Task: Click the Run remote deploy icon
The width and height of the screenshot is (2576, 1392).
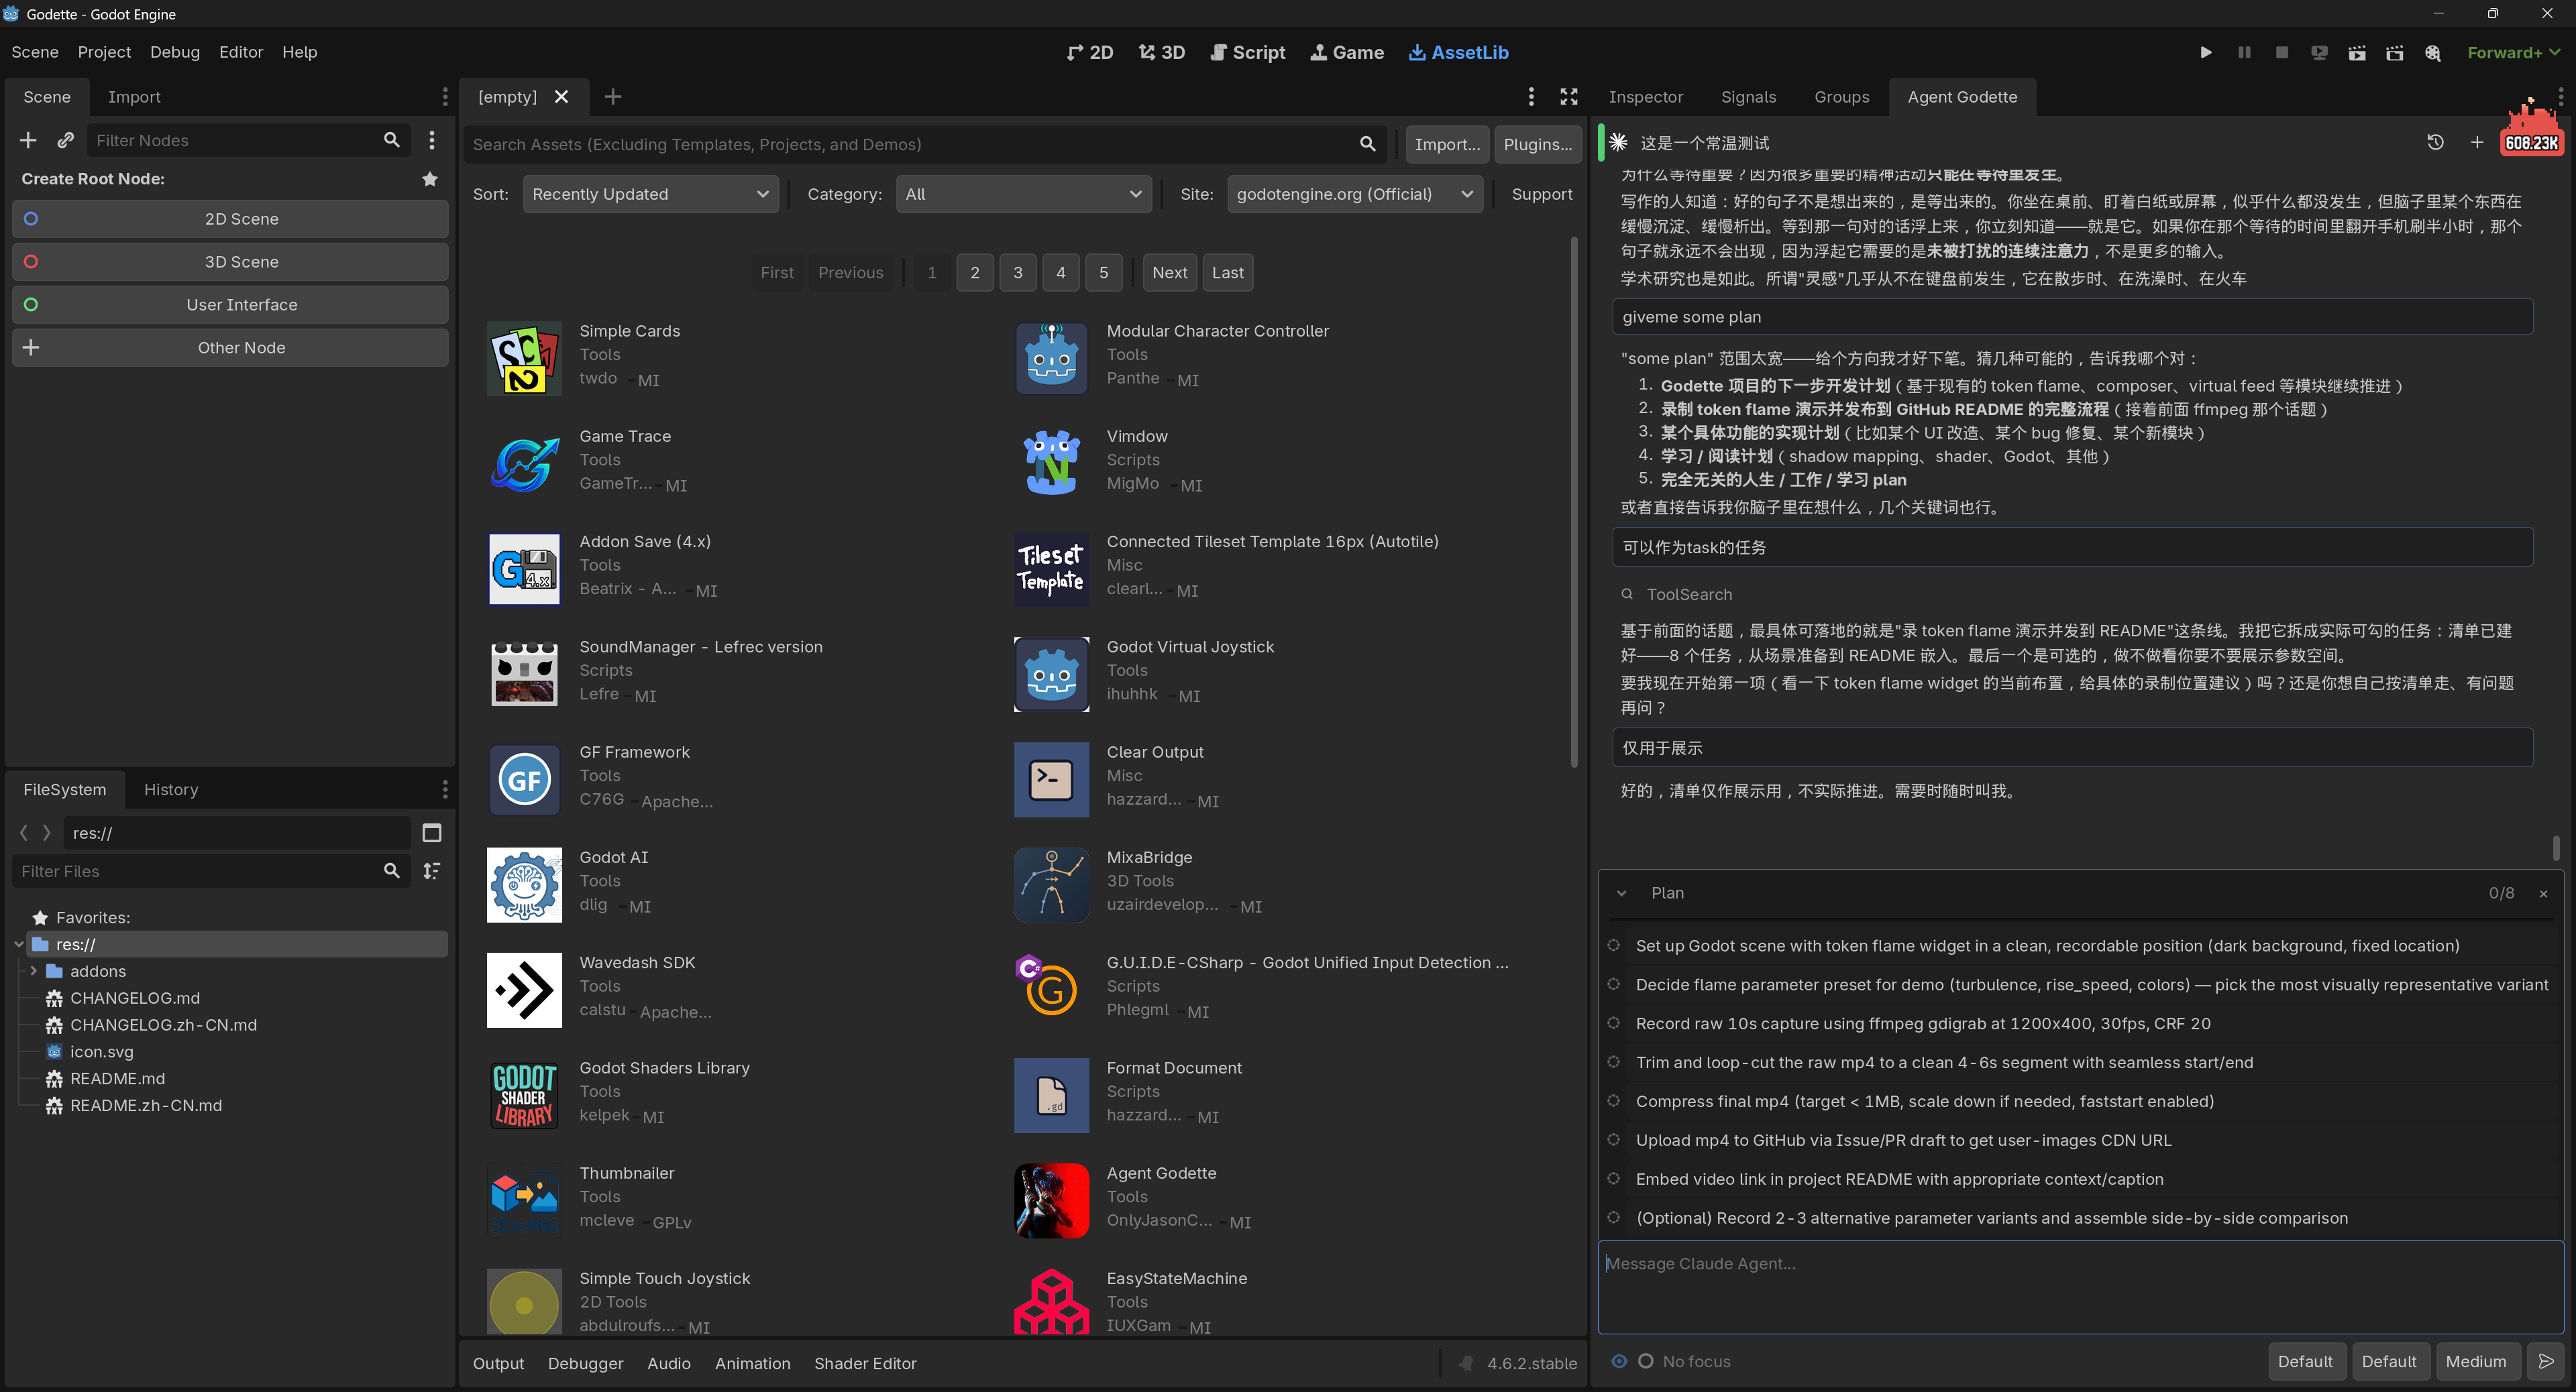Action: click(2319, 52)
